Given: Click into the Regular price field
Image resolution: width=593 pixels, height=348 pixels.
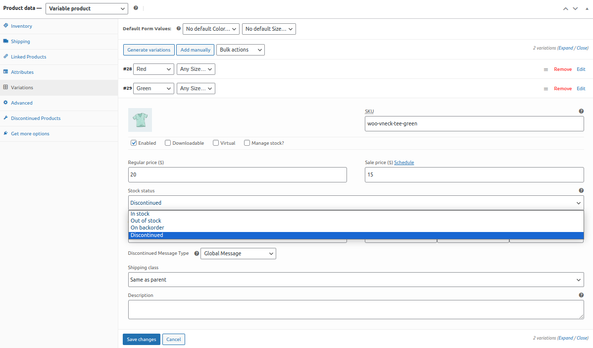Looking at the screenshot, I should point(237,175).
